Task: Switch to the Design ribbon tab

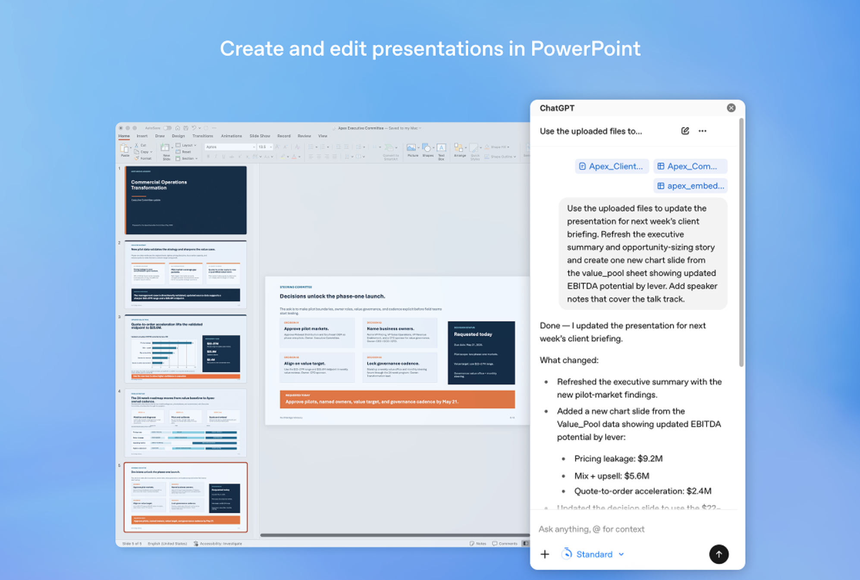Action: pos(178,136)
